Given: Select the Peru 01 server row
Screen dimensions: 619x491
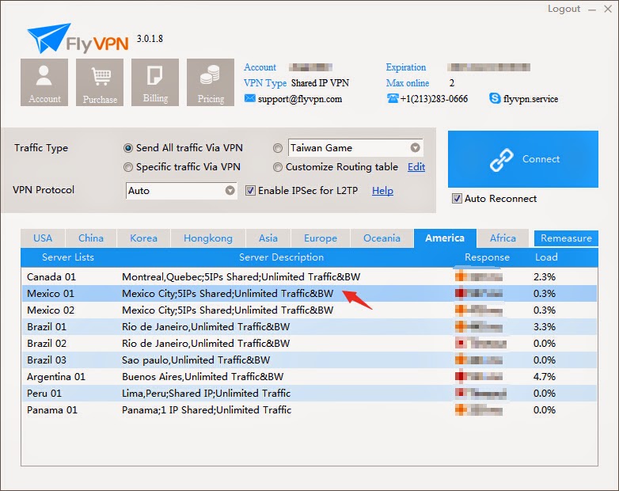Looking at the screenshot, I should point(309,393).
